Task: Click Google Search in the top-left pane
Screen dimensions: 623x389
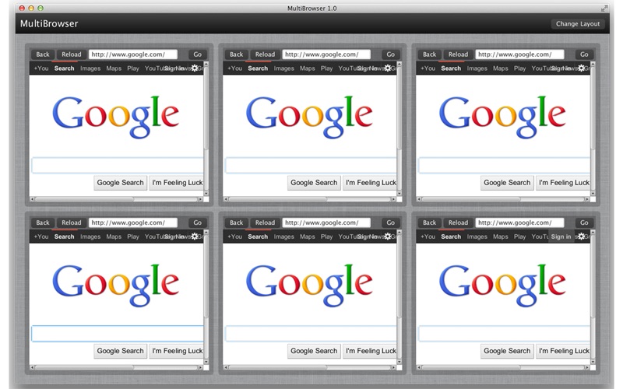Action: [x=121, y=183]
